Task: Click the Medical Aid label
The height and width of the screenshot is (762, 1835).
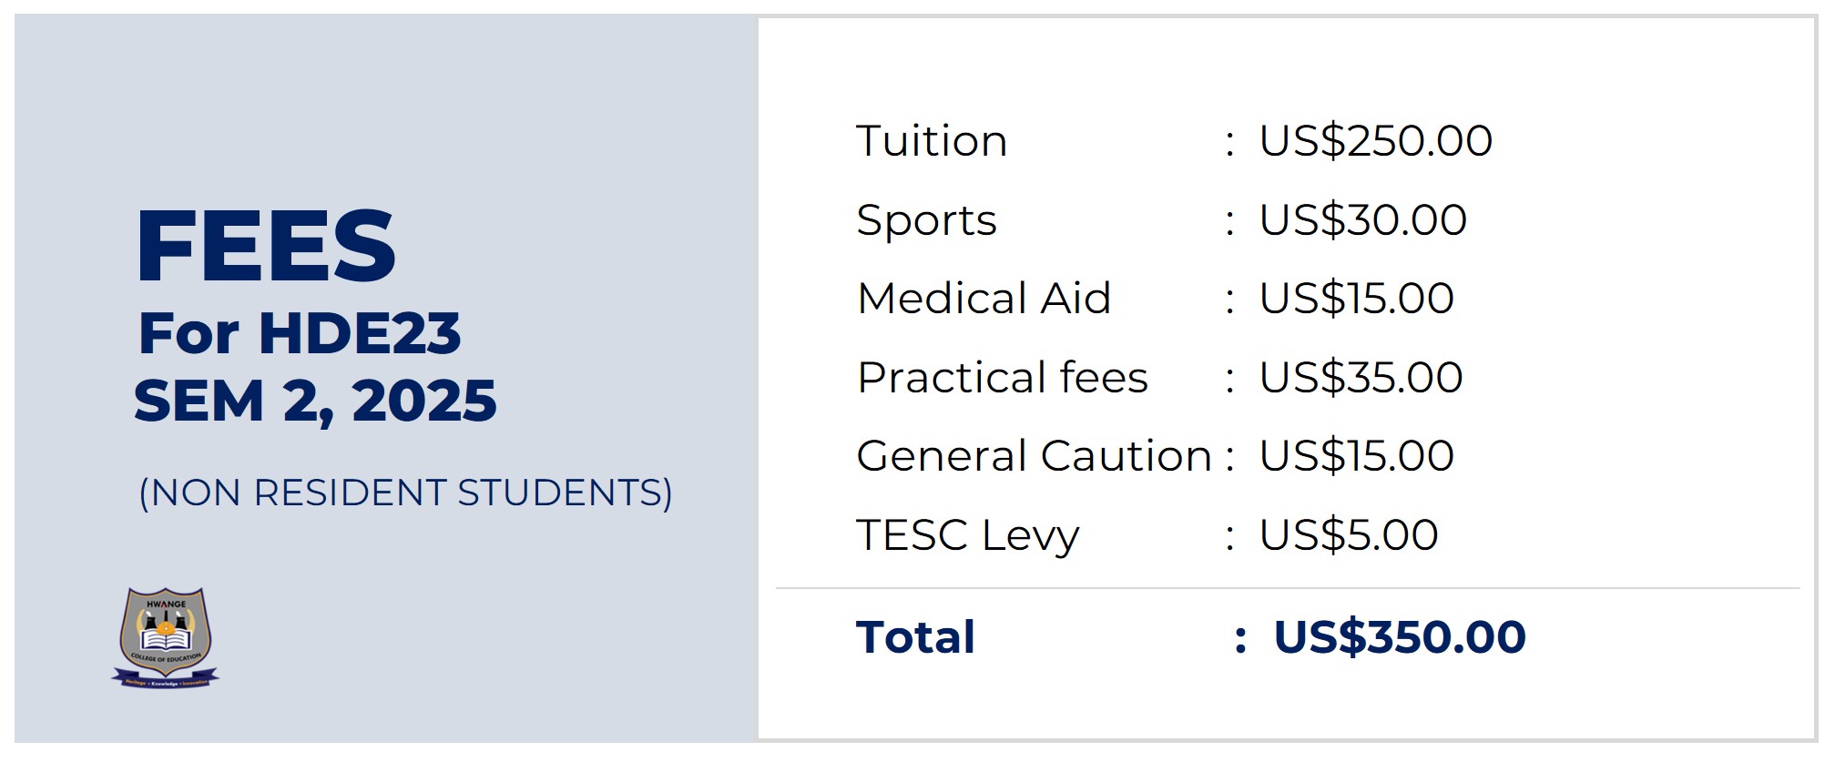Action: (984, 299)
